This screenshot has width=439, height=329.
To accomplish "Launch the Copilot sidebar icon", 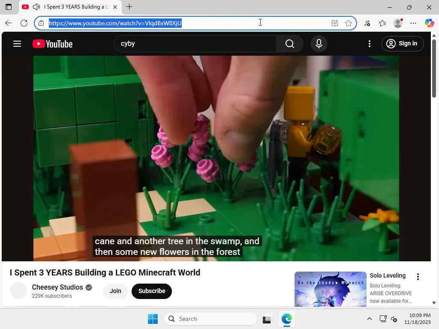I will pyautogui.click(x=429, y=23).
